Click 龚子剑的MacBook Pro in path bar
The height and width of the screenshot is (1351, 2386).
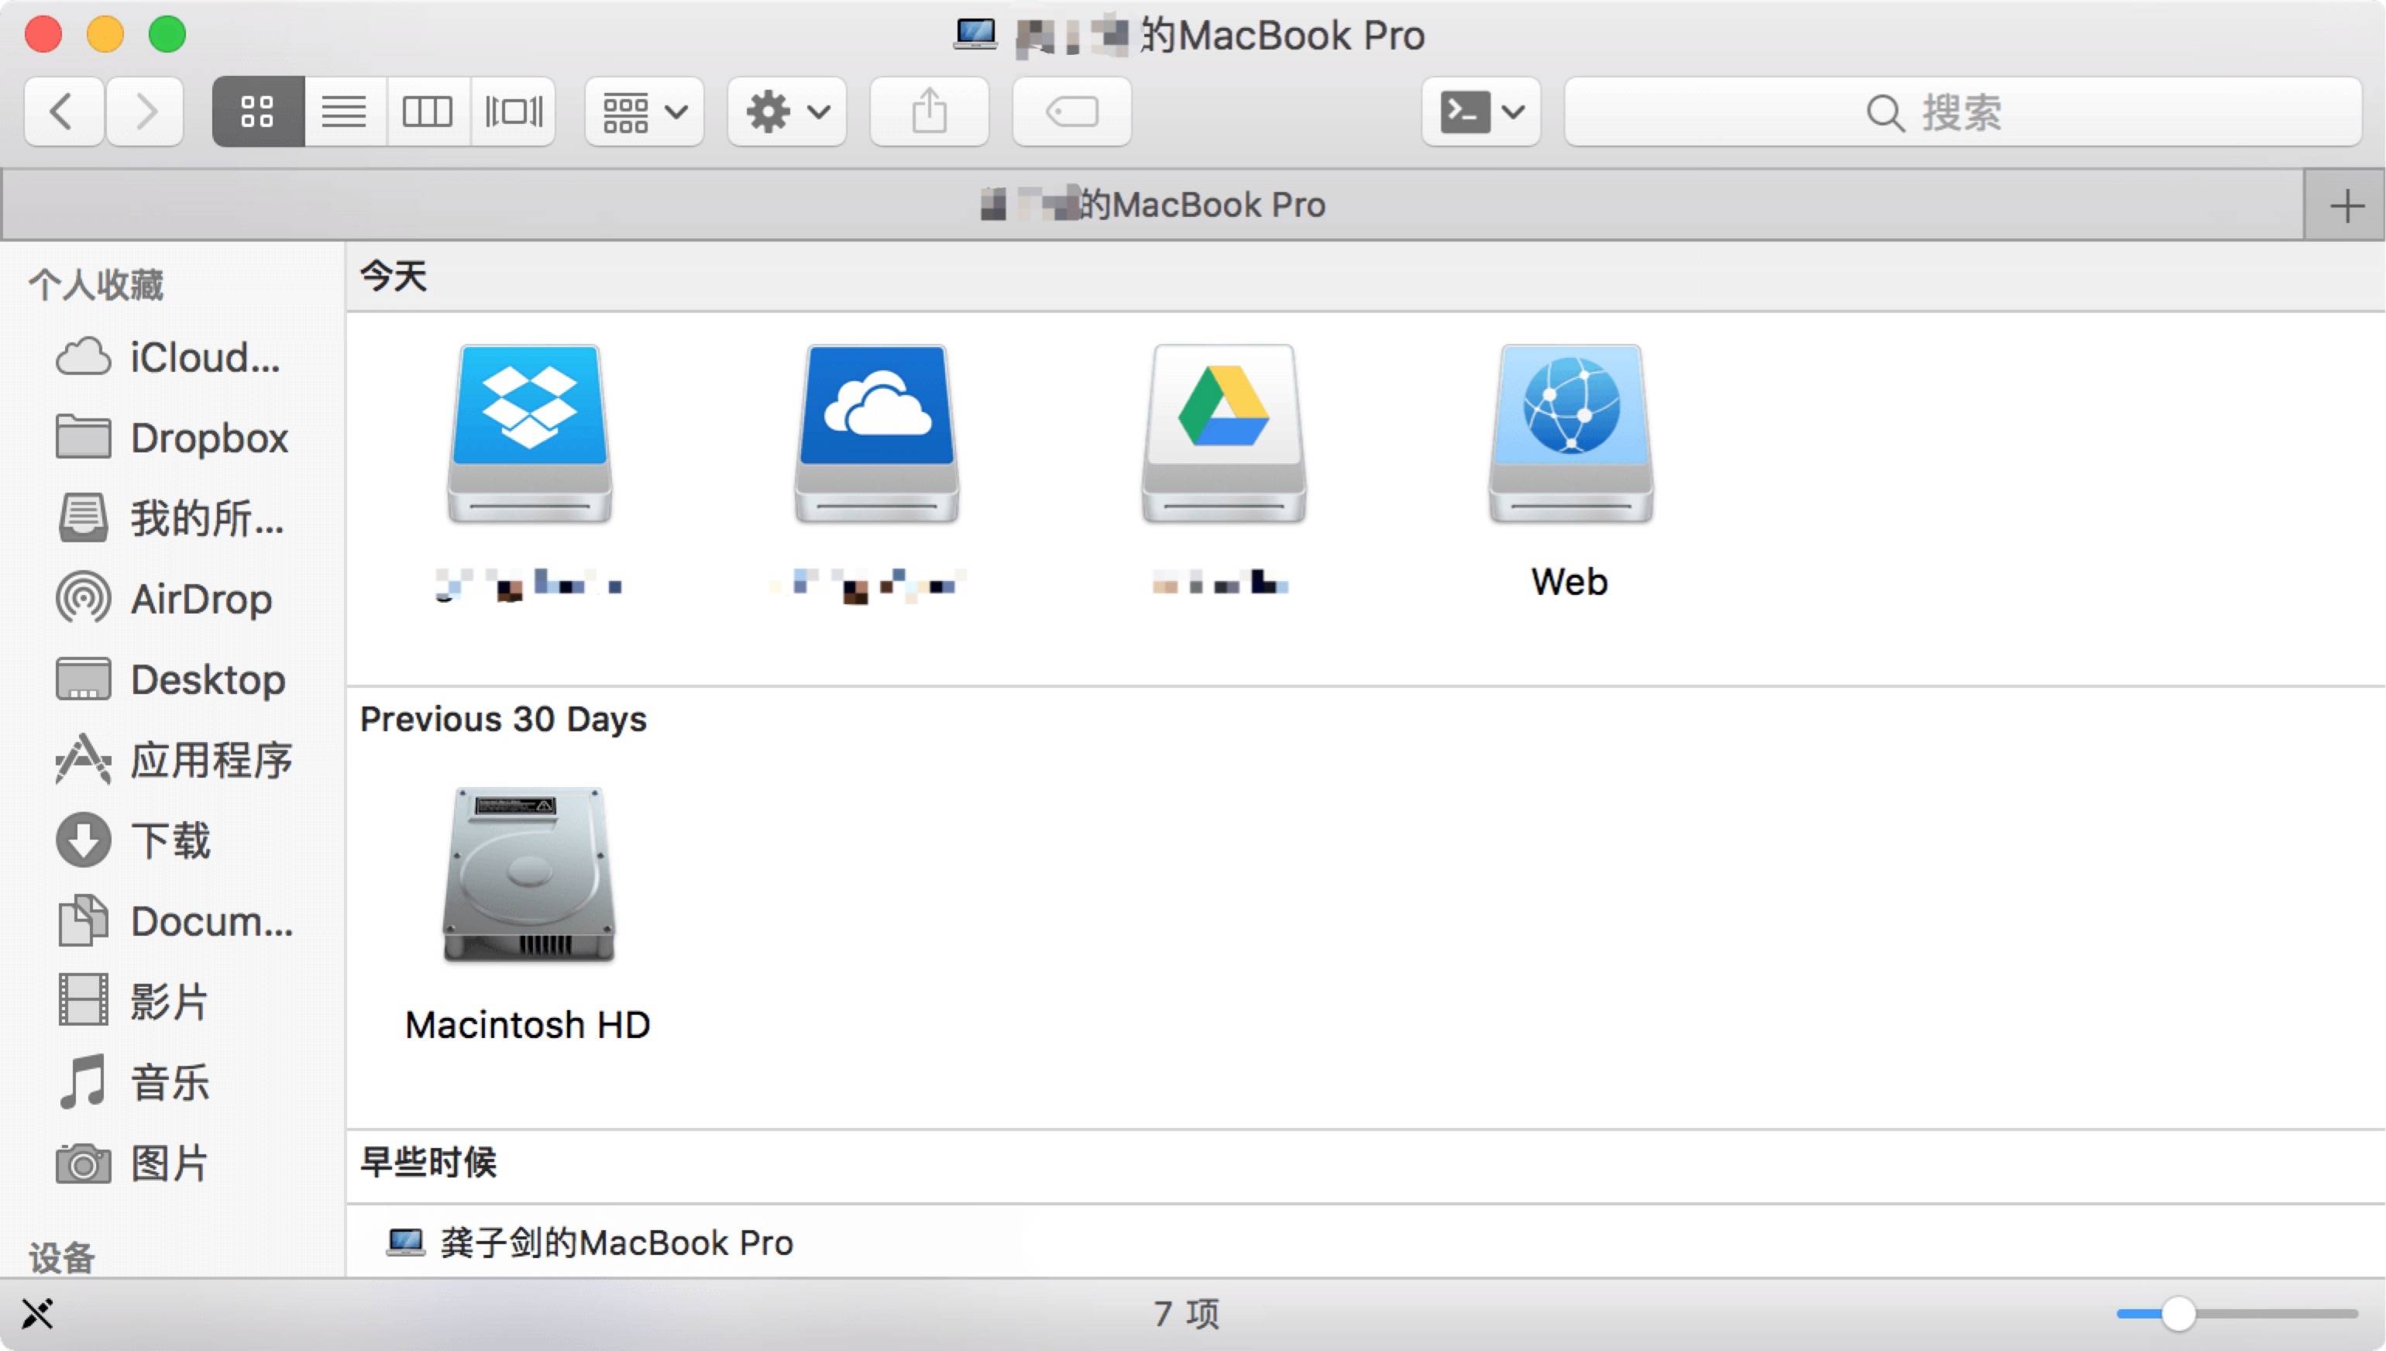tap(590, 1243)
